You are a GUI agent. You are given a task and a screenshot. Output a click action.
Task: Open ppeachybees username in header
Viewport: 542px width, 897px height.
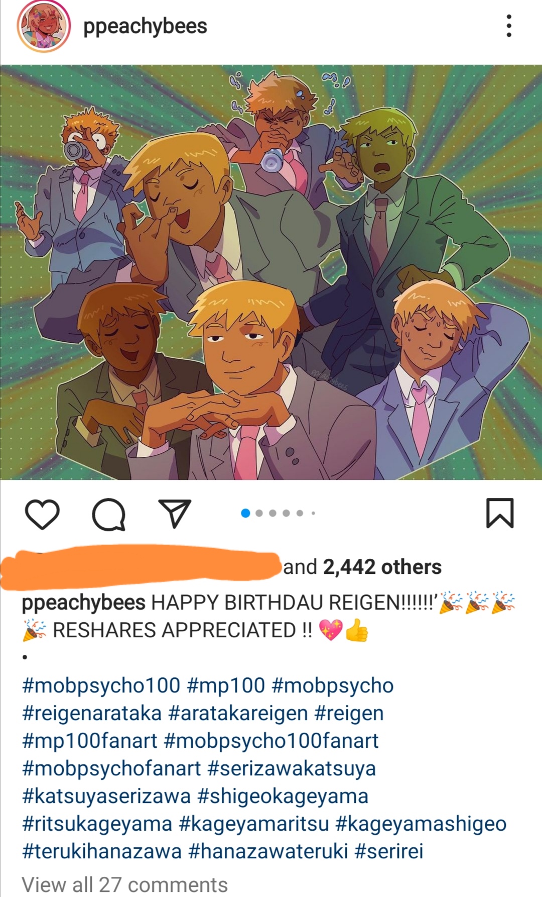[x=145, y=26]
